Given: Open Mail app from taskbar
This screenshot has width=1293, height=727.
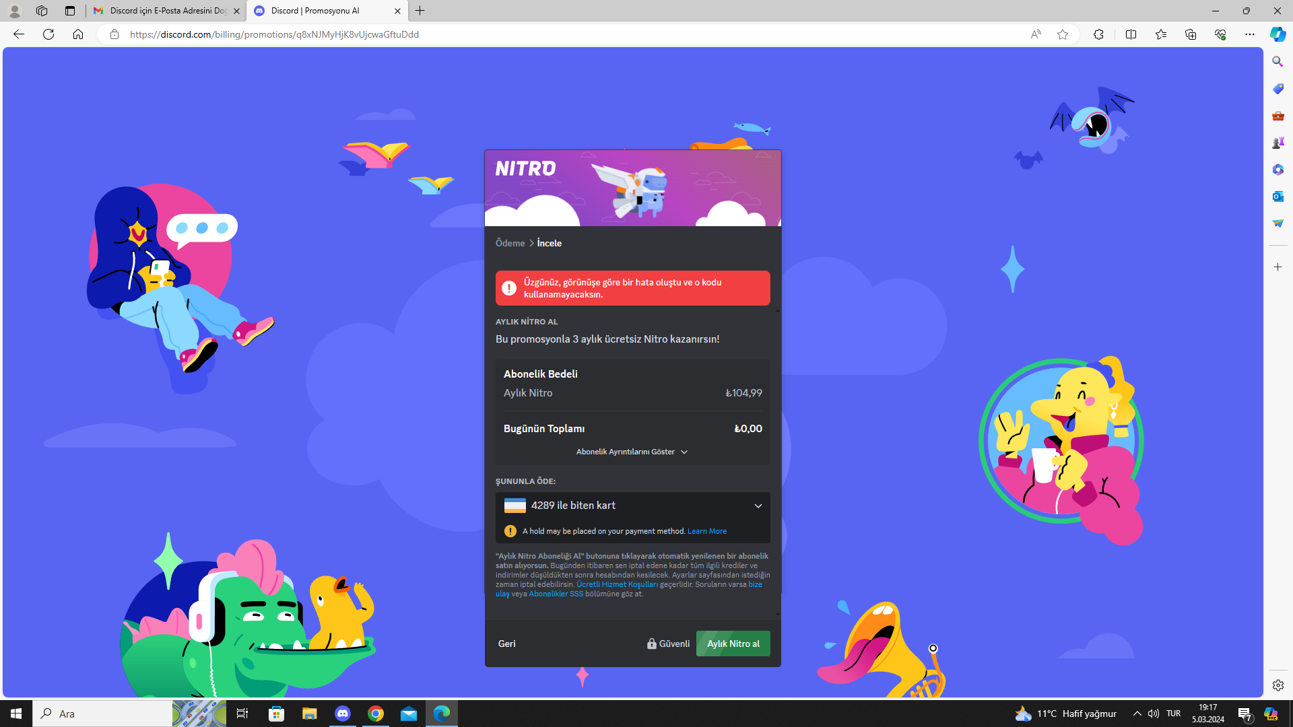Looking at the screenshot, I should (409, 714).
